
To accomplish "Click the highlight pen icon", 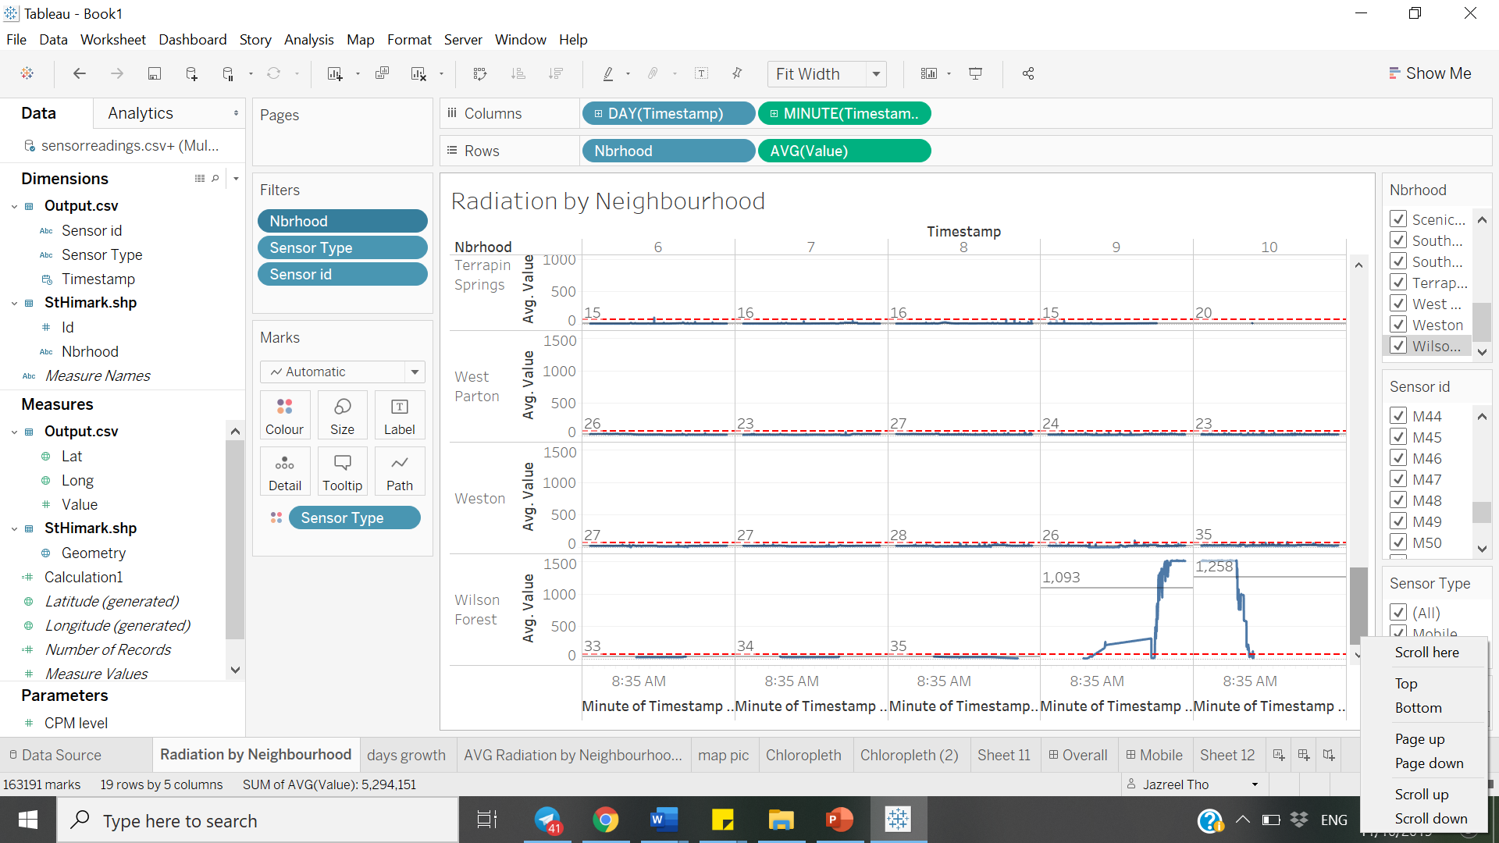I will coord(608,73).
